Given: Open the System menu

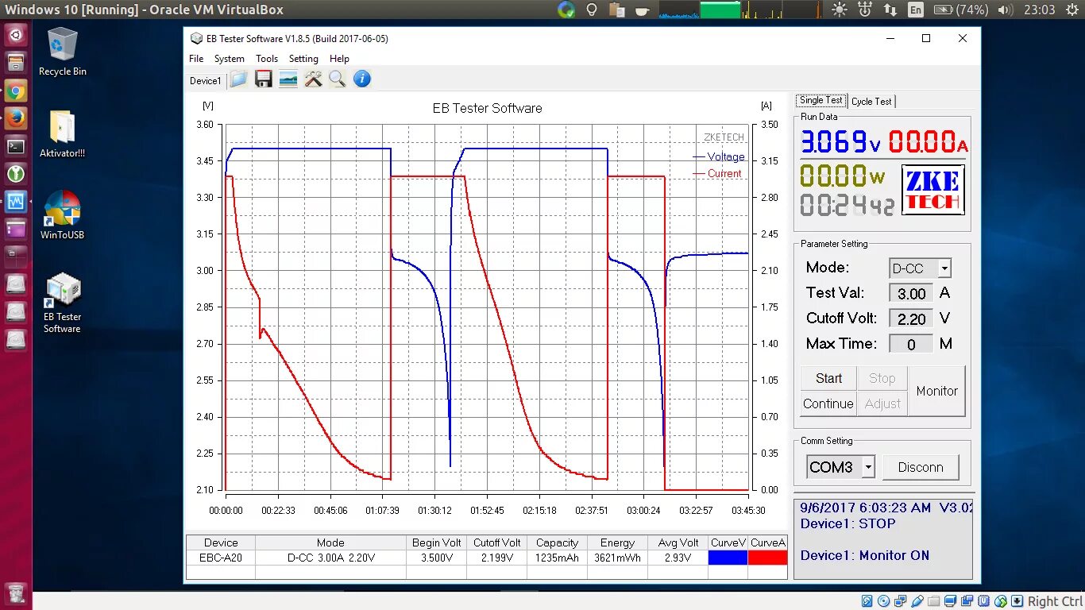Looking at the screenshot, I should [229, 59].
